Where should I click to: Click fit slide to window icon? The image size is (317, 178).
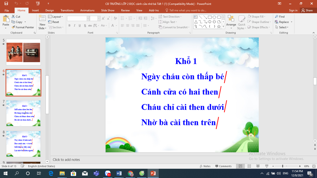click(314, 166)
